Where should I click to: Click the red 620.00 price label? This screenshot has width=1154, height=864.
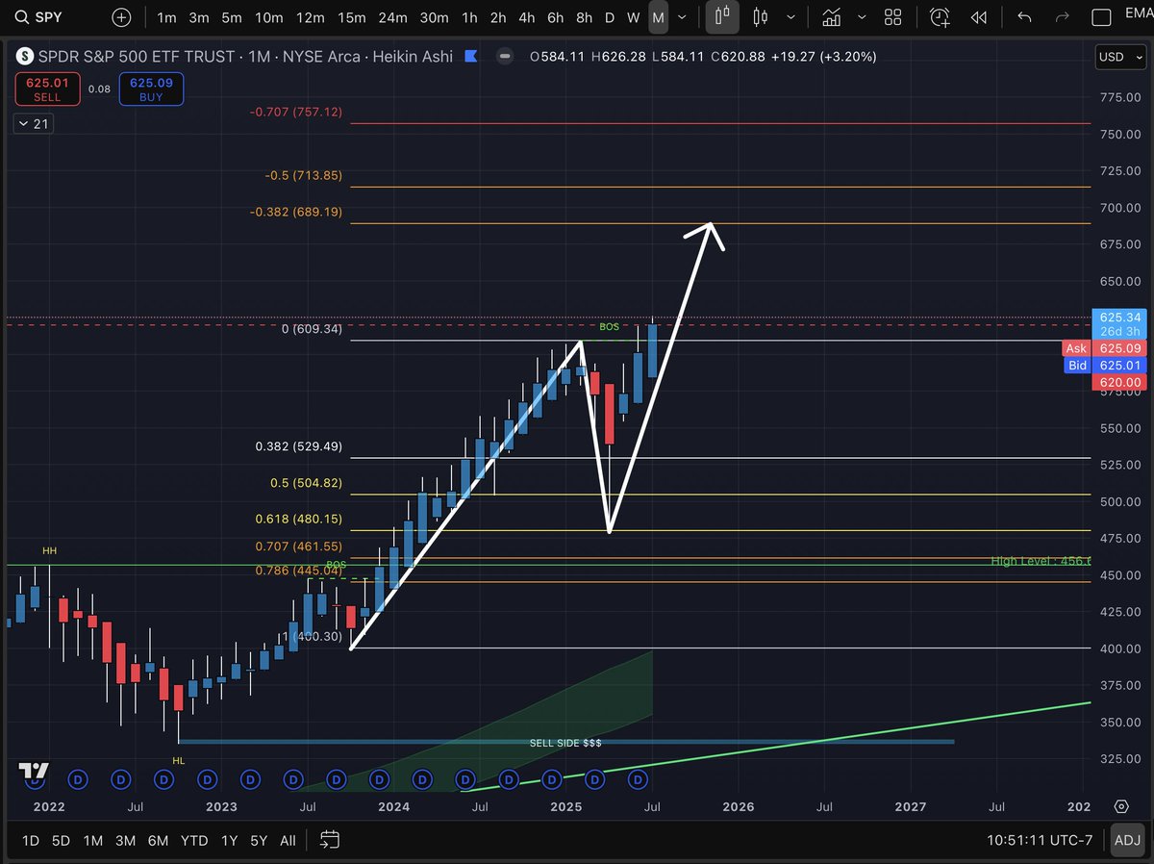point(1117,382)
